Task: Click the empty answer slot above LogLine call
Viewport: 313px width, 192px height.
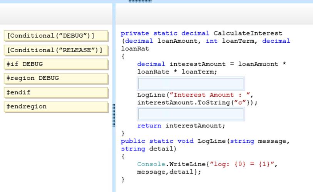Action: 191,83
